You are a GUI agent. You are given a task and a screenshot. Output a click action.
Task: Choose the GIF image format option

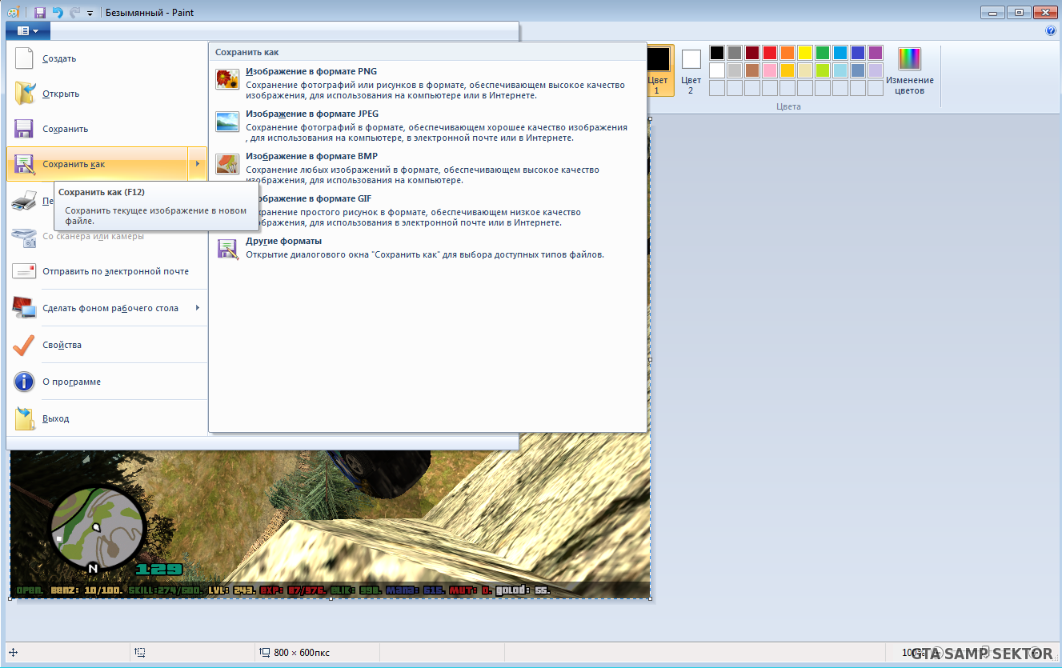coord(427,210)
